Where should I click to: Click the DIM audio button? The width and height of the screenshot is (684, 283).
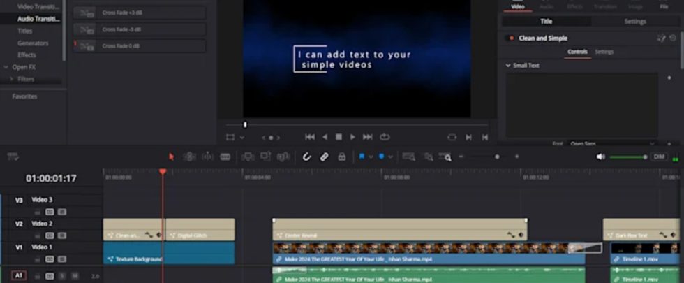point(658,157)
